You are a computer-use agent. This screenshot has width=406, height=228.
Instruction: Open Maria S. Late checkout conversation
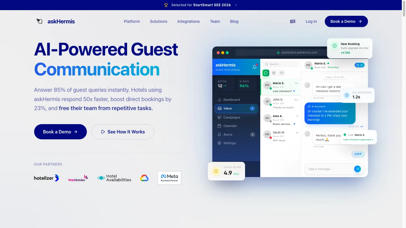(280, 87)
